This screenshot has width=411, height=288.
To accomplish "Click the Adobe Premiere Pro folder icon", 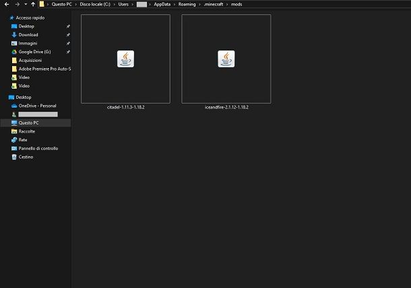I will (x=14, y=69).
